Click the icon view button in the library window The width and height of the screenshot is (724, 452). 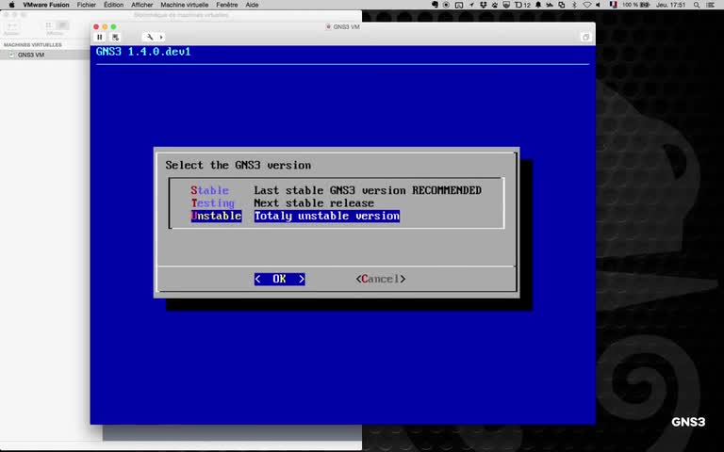[x=48, y=24]
